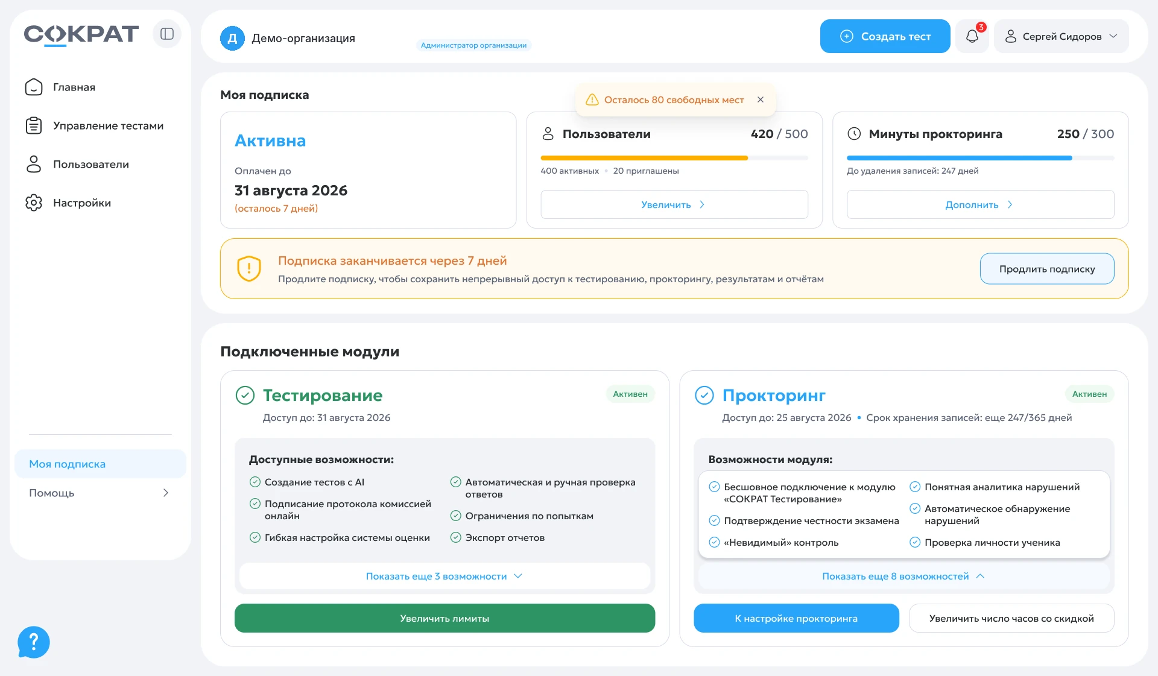The height and width of the screenshot is (676, 1158).
Task: Click the warning triangle in the toast
Action: (x=592, y=100)
